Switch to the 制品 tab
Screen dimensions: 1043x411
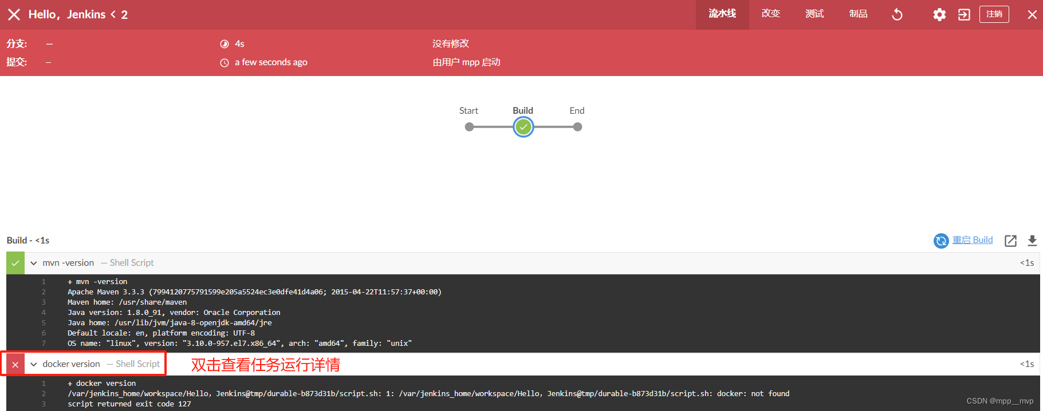pos(858,14)
